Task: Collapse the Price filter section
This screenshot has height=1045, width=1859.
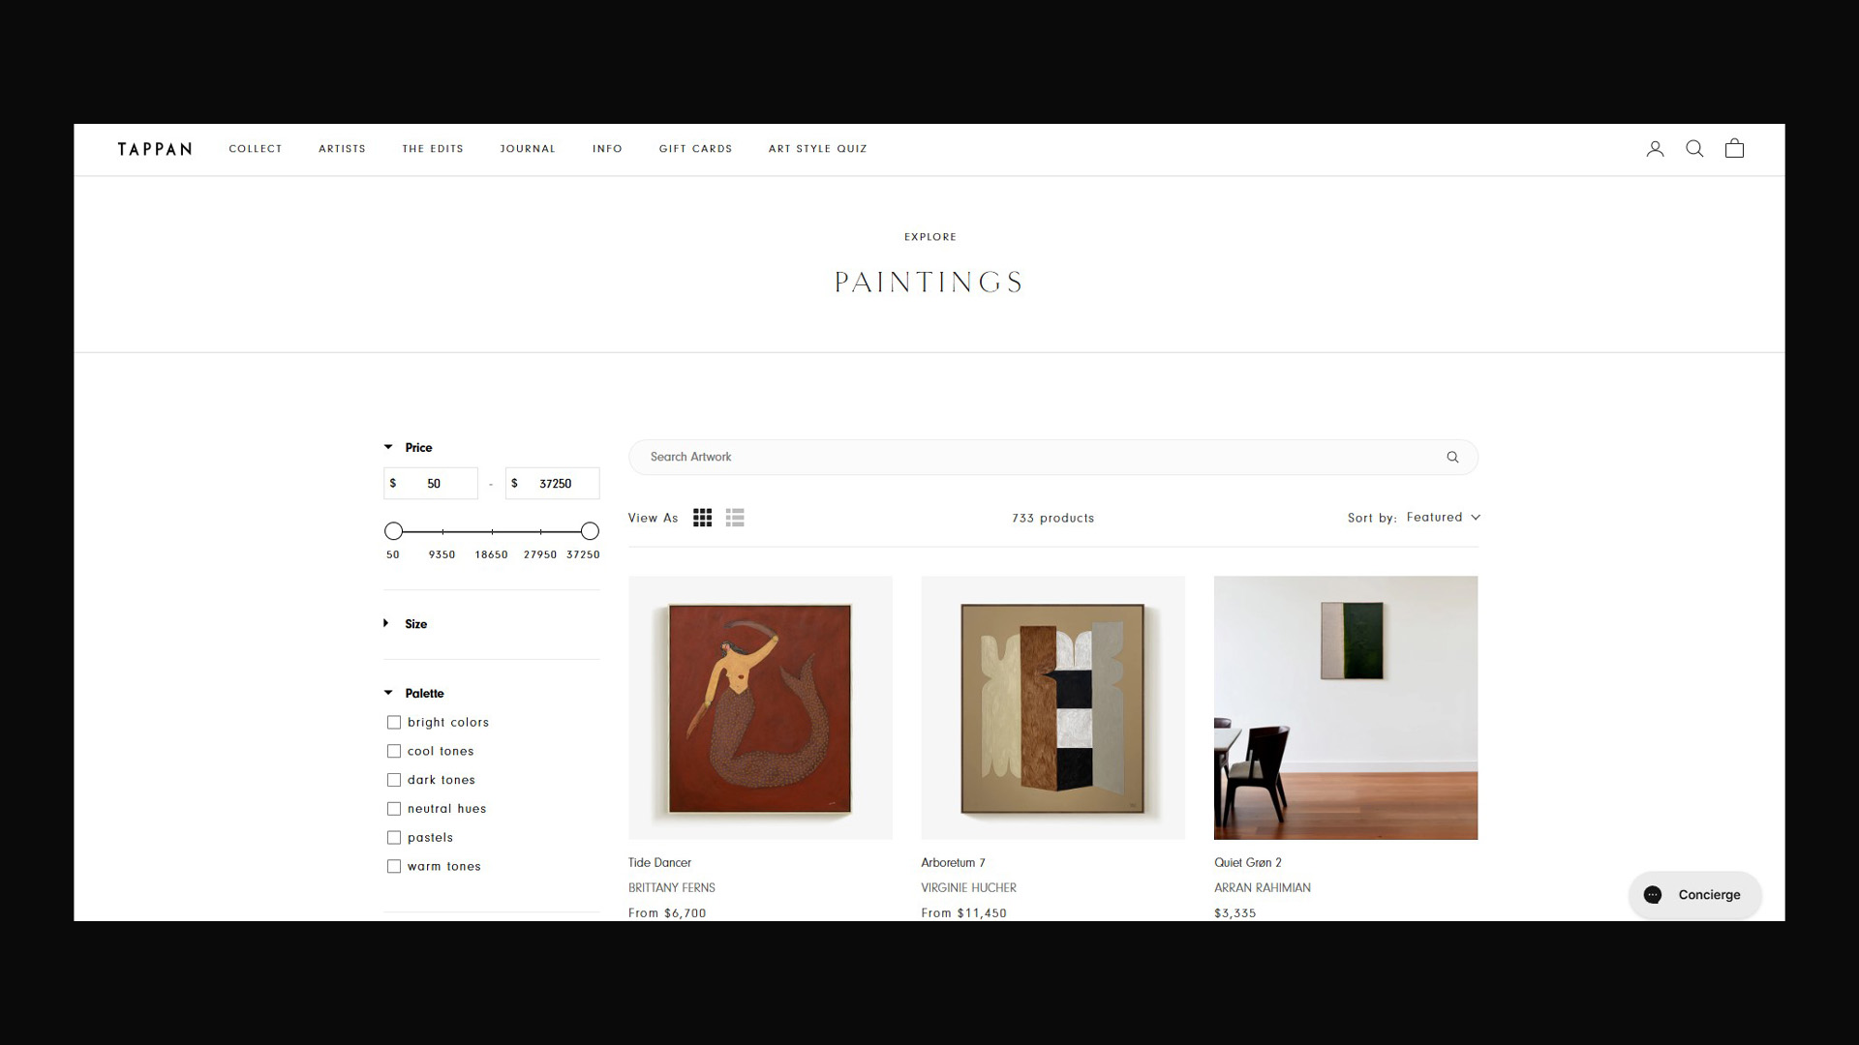Action: point(408,448)
